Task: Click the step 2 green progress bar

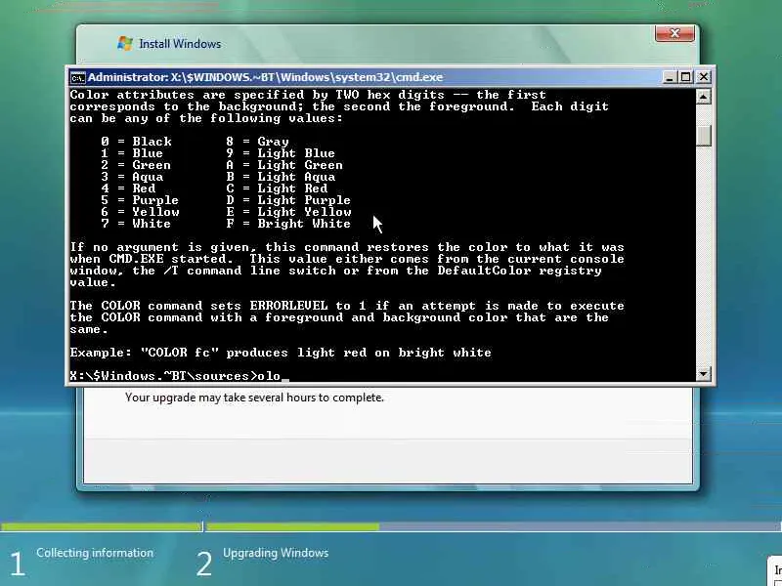Action: click(x=292, y=526)
